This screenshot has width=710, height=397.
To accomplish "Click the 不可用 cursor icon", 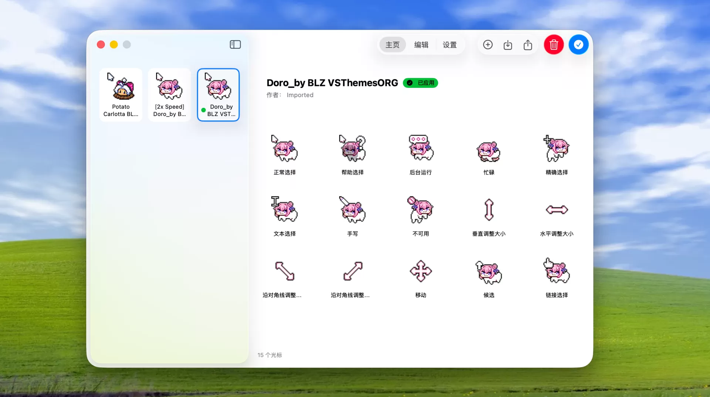I will pos(421,210).
